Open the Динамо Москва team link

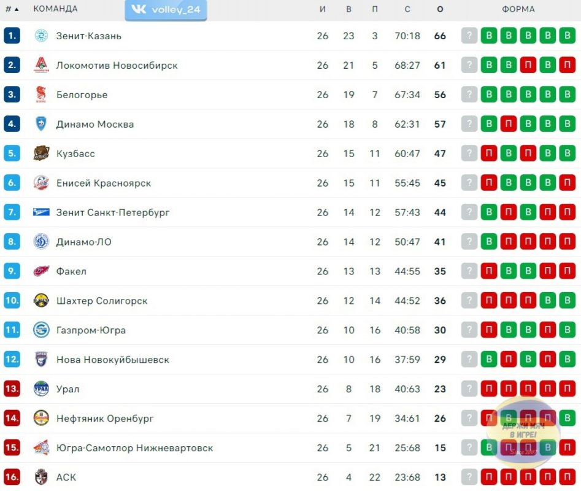95,124
